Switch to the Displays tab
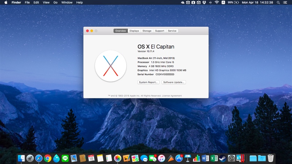 pos(134,31)
